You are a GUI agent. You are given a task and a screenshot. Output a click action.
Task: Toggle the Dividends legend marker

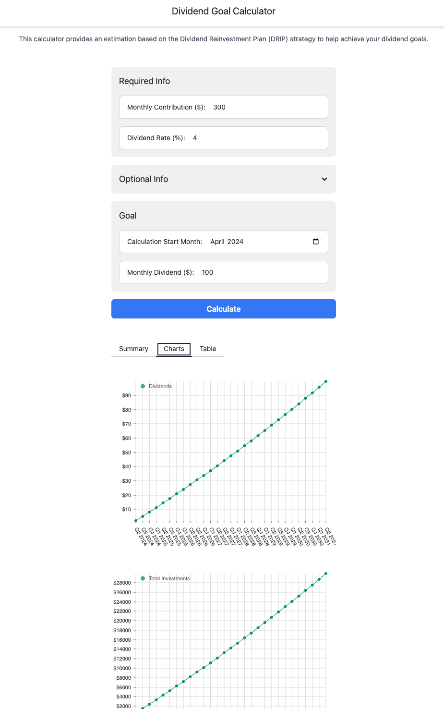tap(143, 386)
